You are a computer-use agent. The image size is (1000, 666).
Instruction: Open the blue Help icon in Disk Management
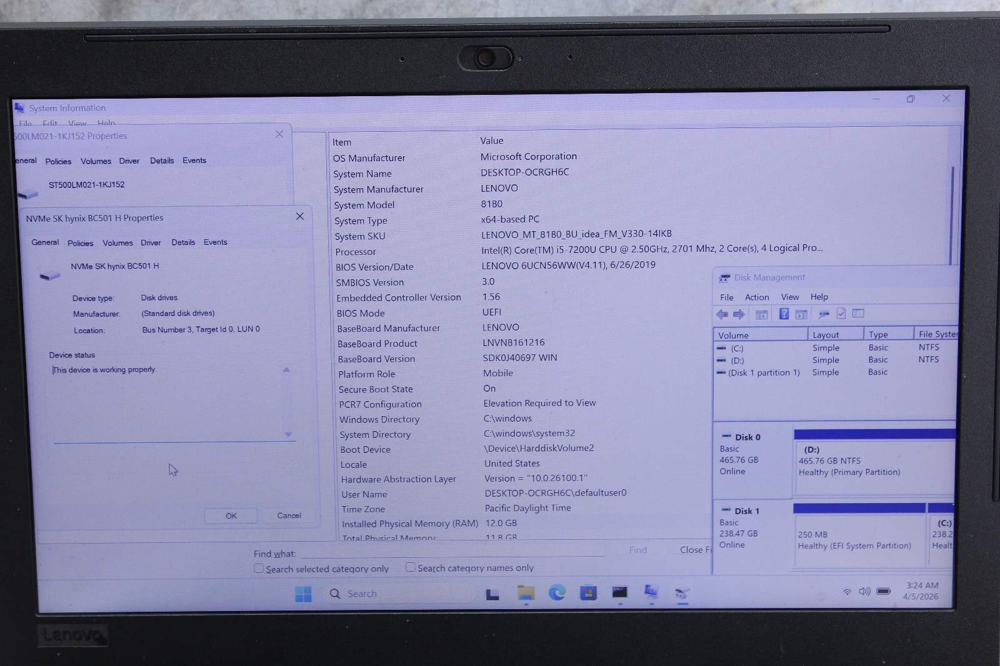pos(784,314)
